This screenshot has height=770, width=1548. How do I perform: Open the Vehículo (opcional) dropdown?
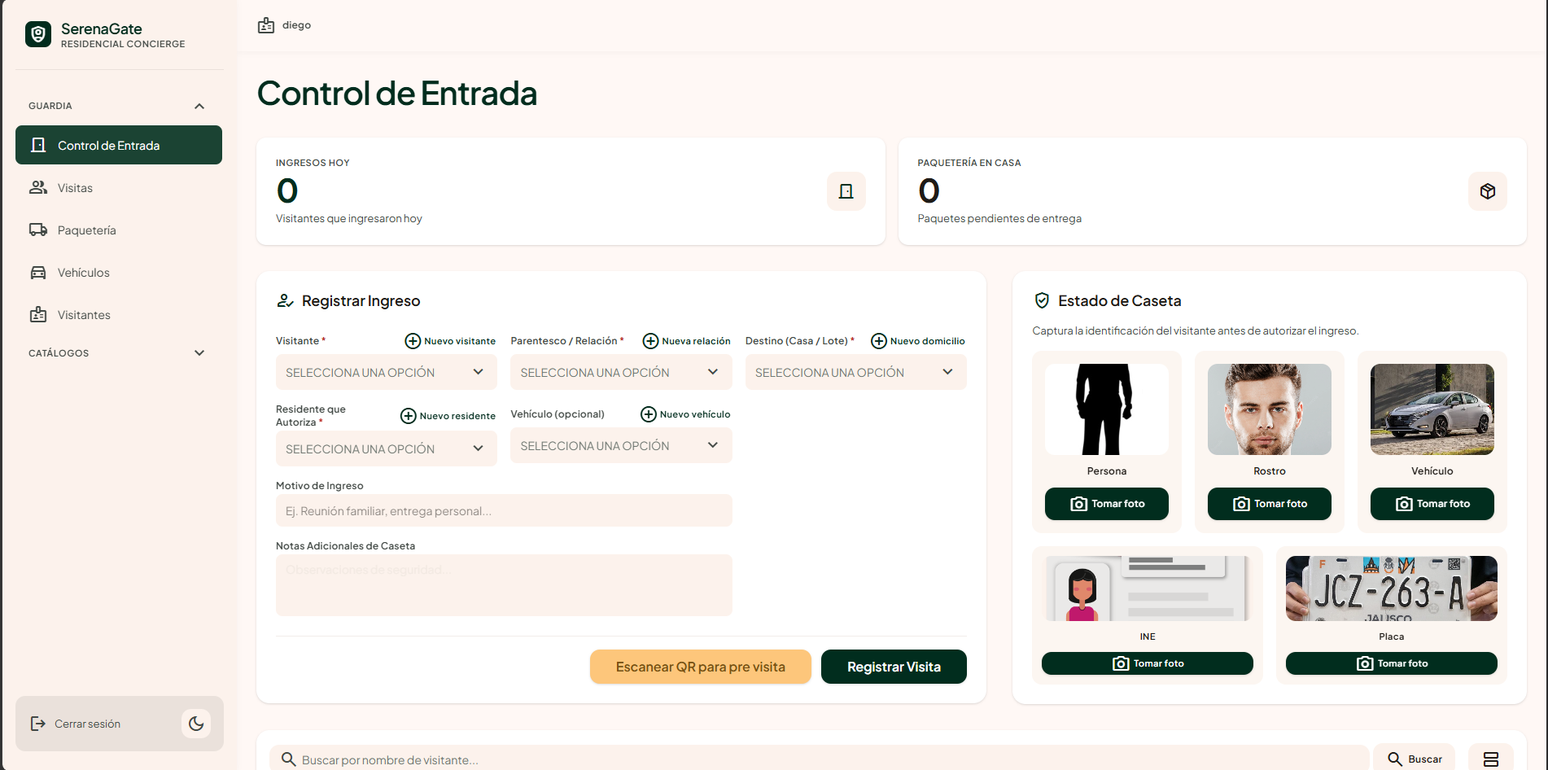pyautogui.click(x=621, y=445)
